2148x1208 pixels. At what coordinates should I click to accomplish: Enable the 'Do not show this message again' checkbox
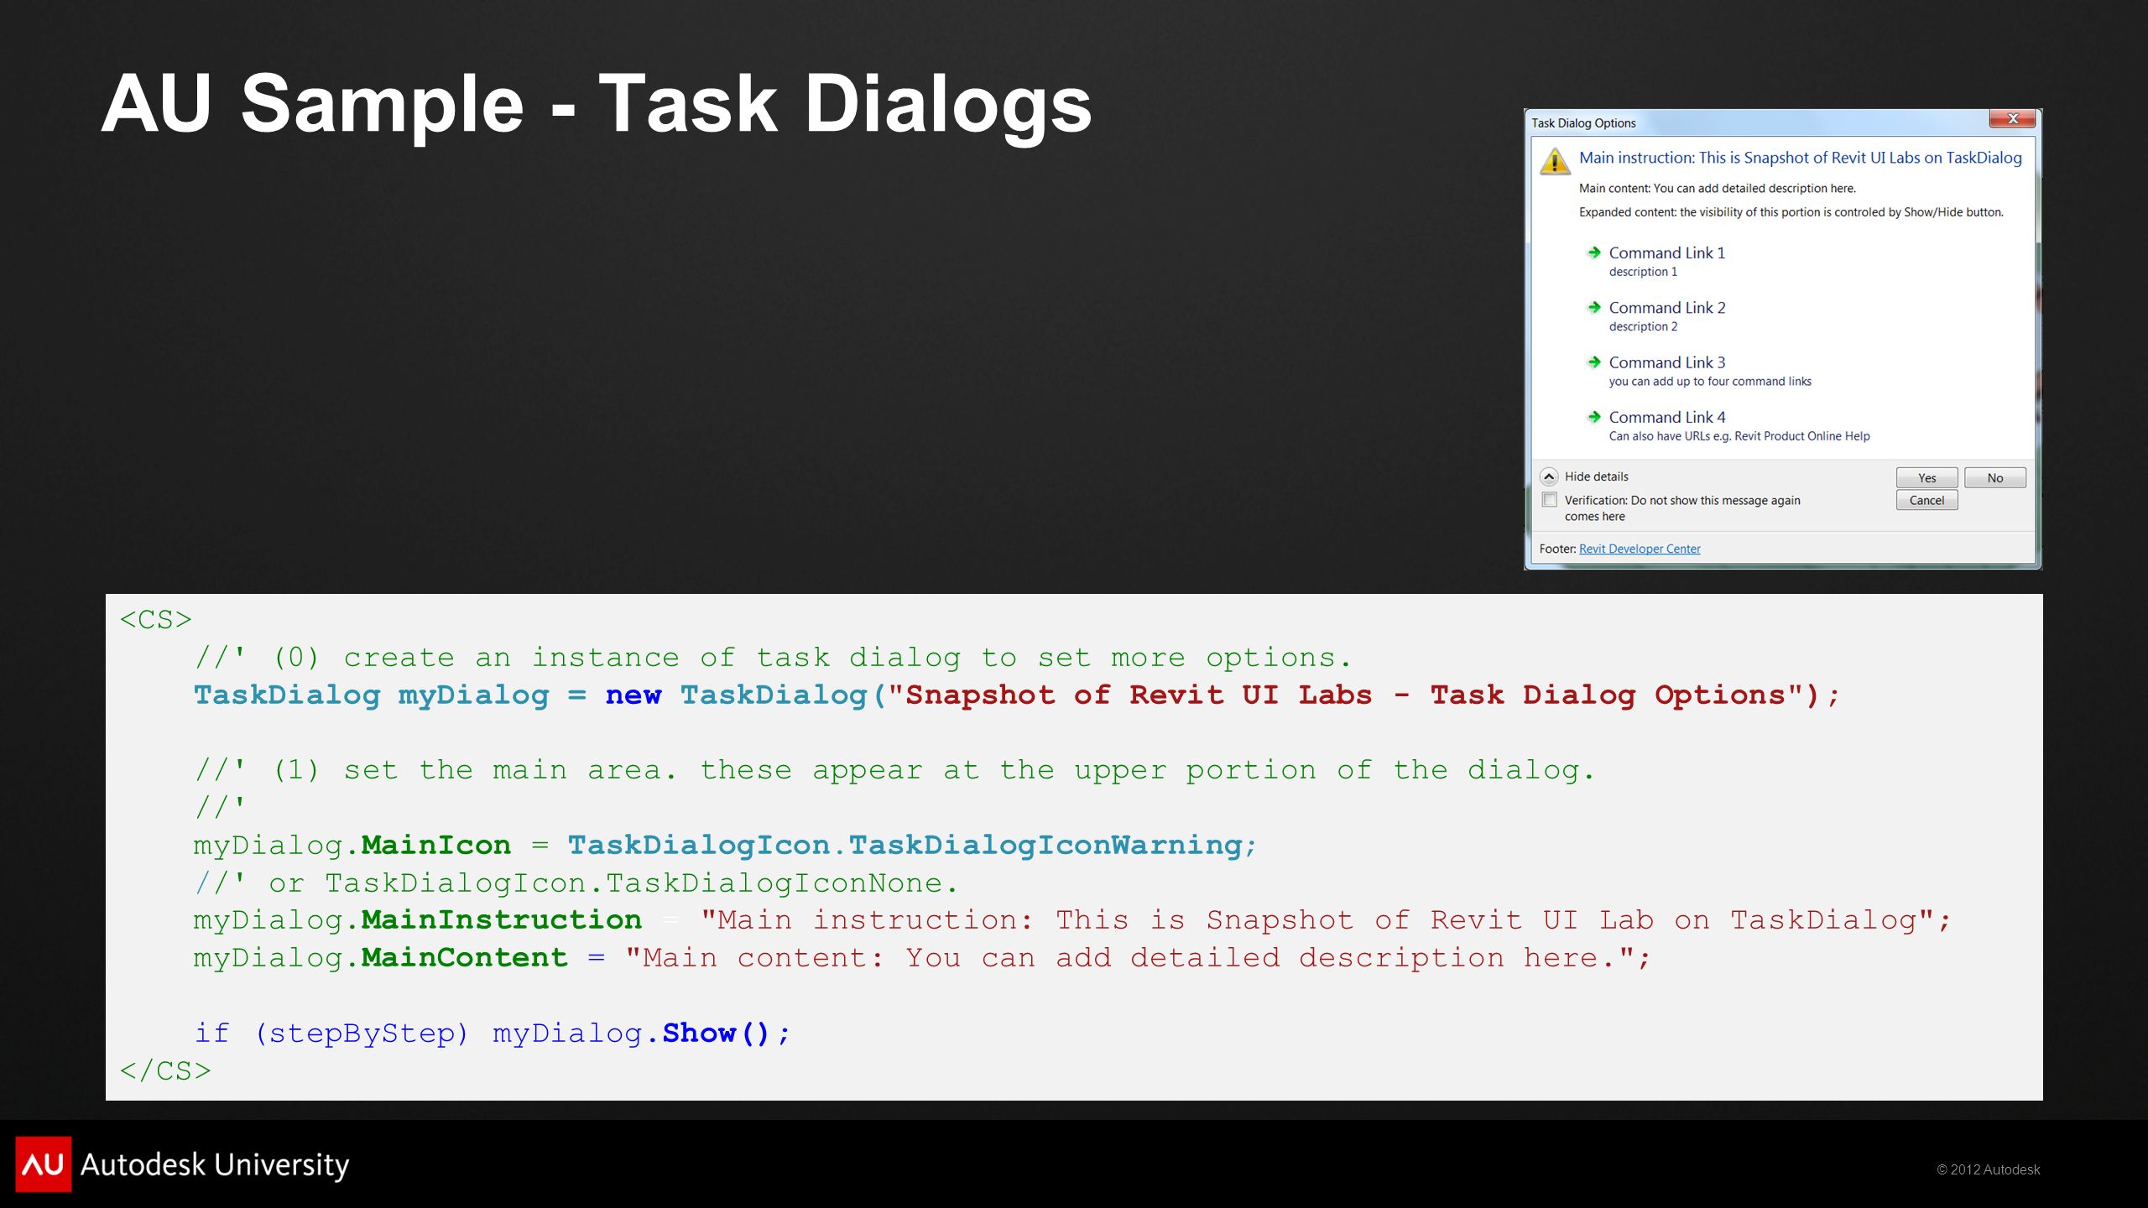click(1550, 500)
